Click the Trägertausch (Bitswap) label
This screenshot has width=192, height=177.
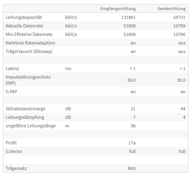29,51
